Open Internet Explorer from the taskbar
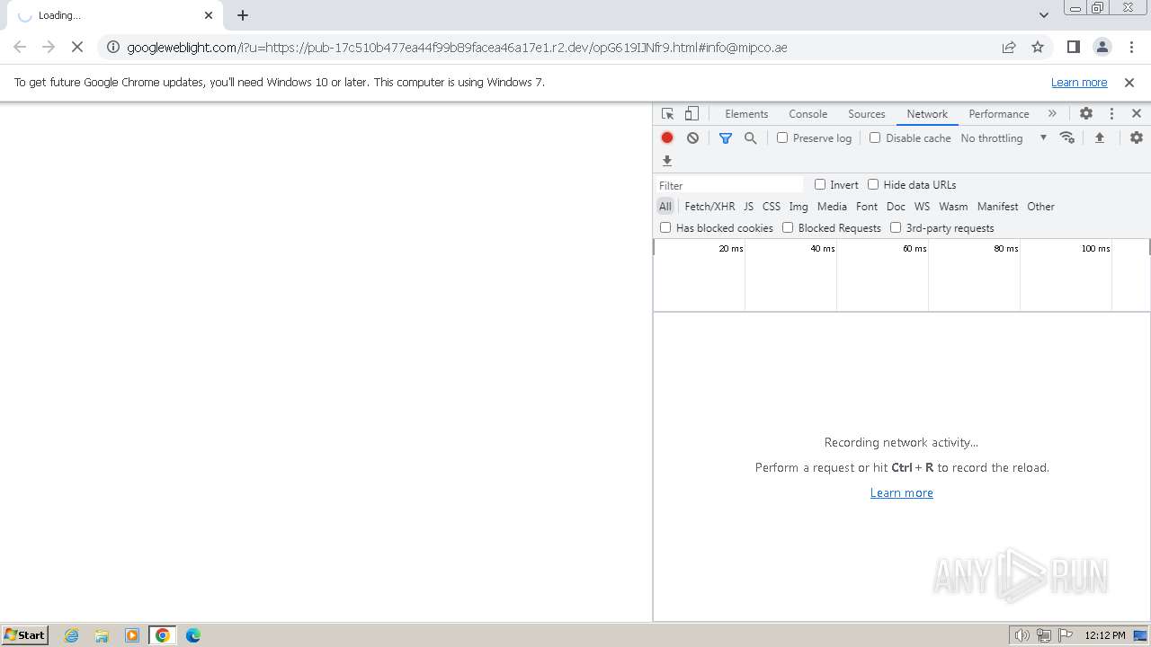Image resolution: width=1151 pixels, height=647 pixels. point(72,635)
